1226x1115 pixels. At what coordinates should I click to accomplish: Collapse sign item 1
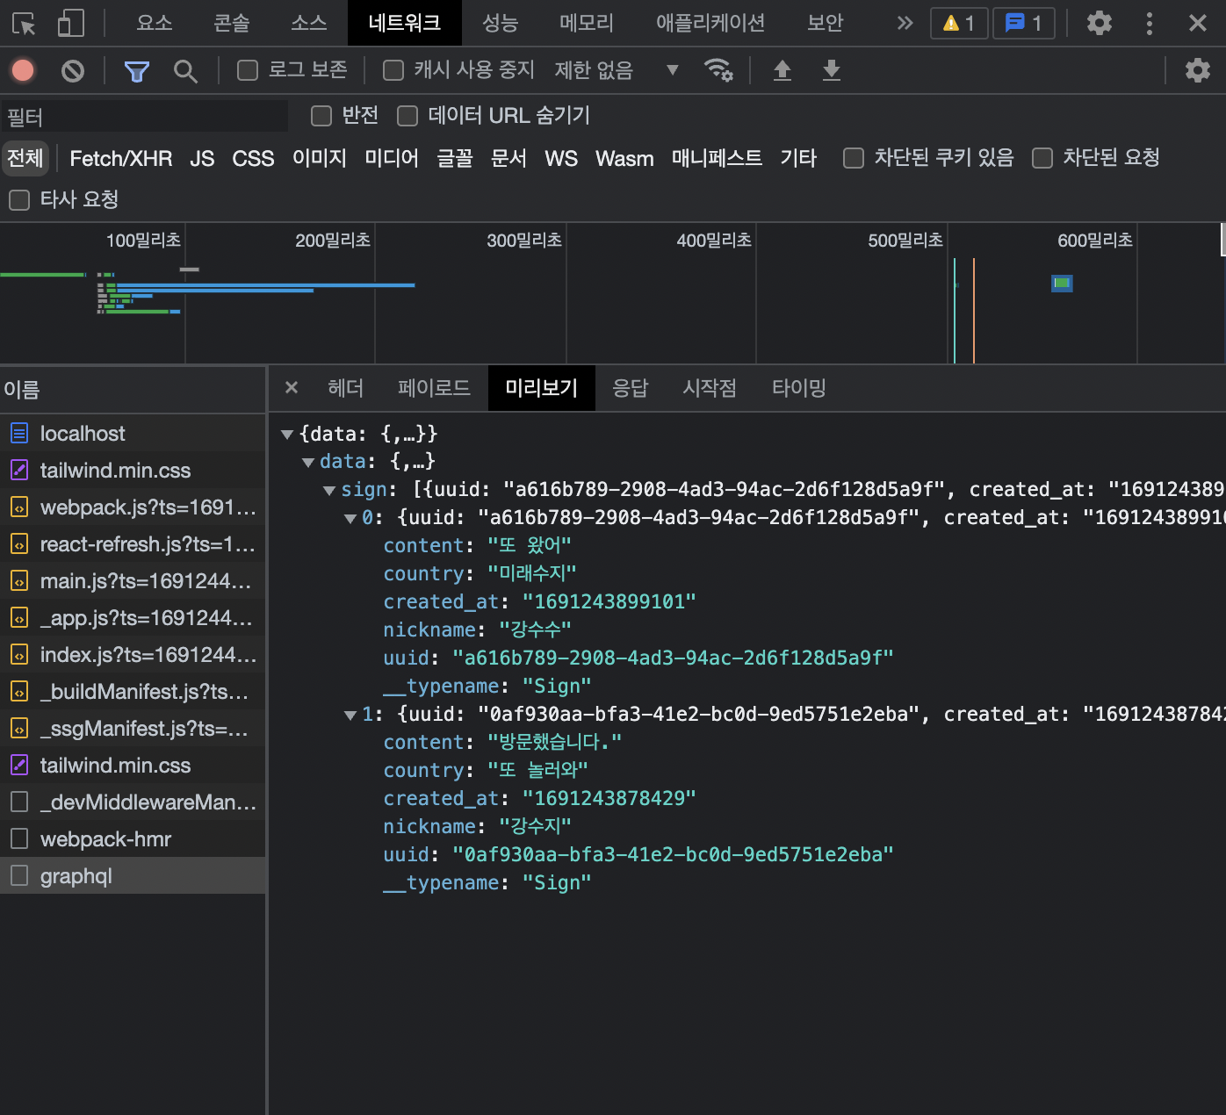tap(350, 715)
